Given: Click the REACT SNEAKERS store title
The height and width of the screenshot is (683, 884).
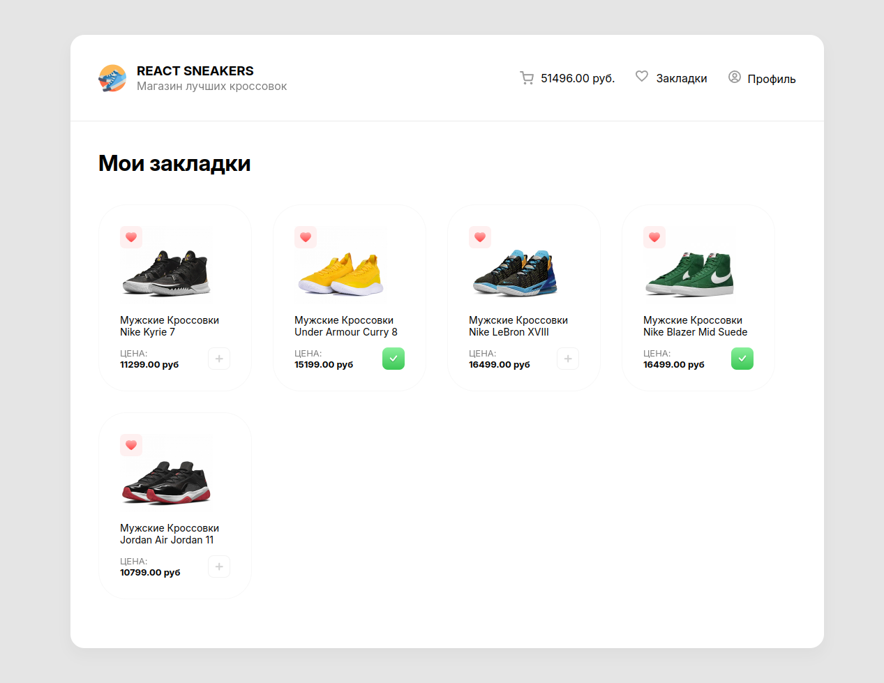Looking at the screenshot, I should coord(195,71).
